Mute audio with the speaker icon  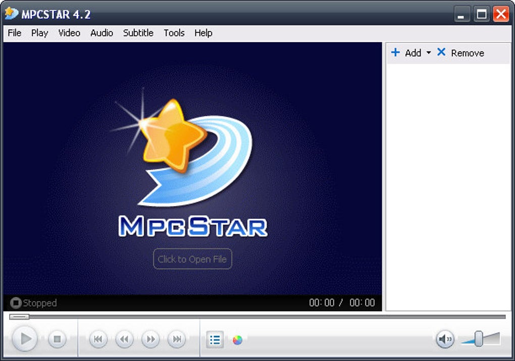coord(445,339)
